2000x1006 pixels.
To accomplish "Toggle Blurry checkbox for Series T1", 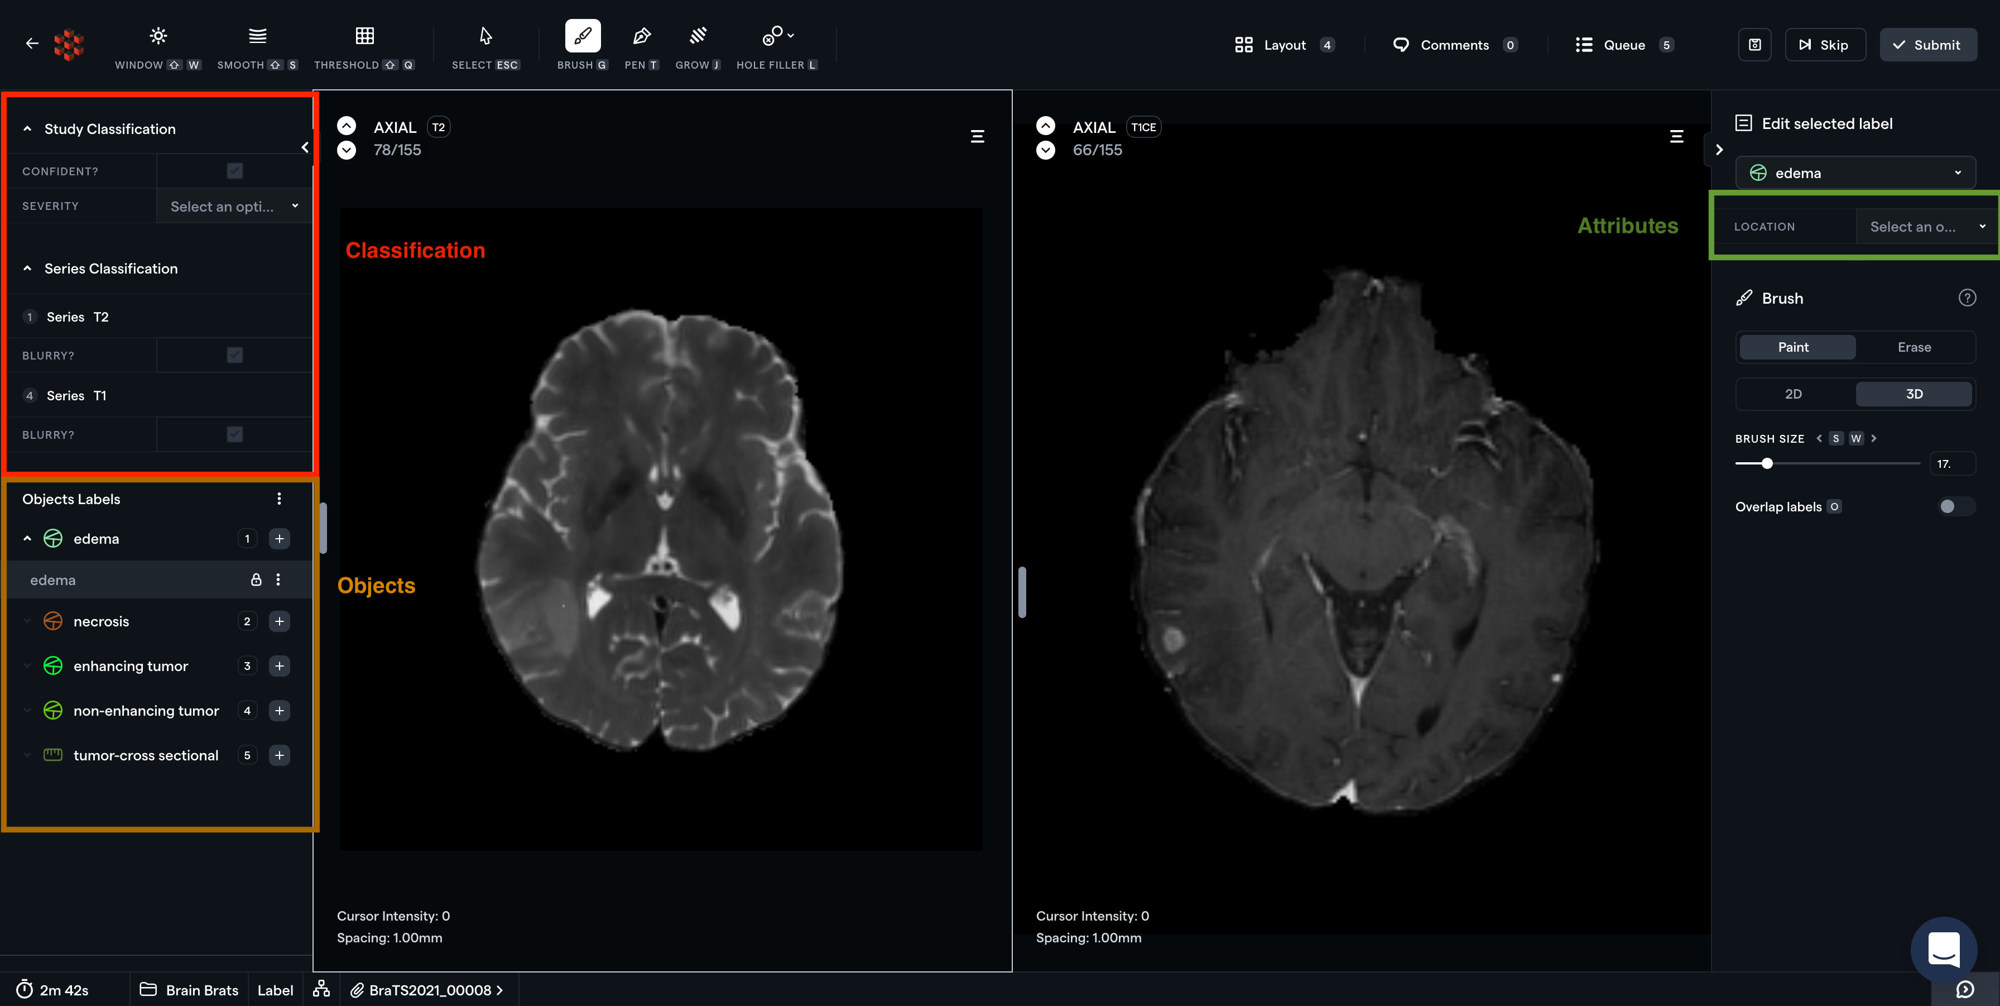I will pyautogui.click(x=234, y=434).
